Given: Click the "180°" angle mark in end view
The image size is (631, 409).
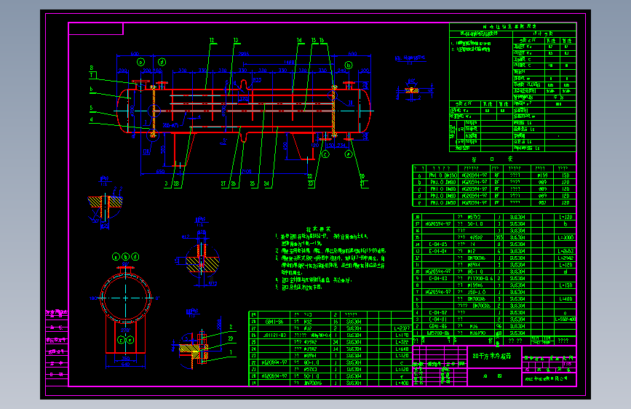Looking at the screenshot, I should tap(93, 298).
